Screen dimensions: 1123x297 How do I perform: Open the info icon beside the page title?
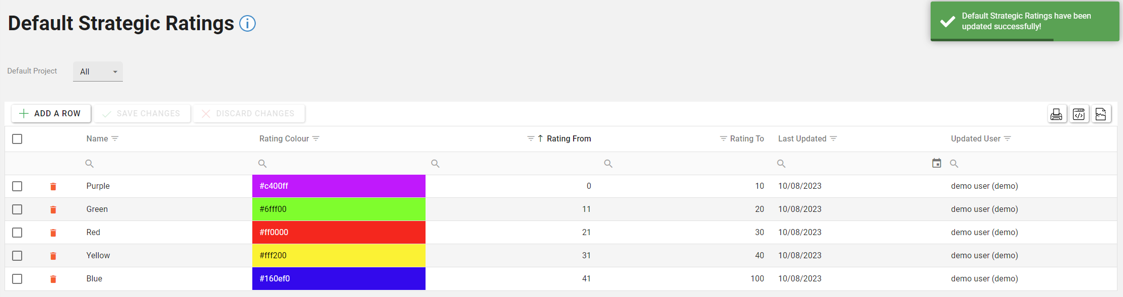pos(247,24)
